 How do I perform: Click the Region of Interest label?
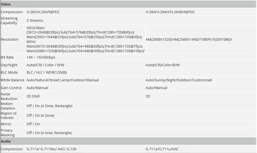pos(9,115)
